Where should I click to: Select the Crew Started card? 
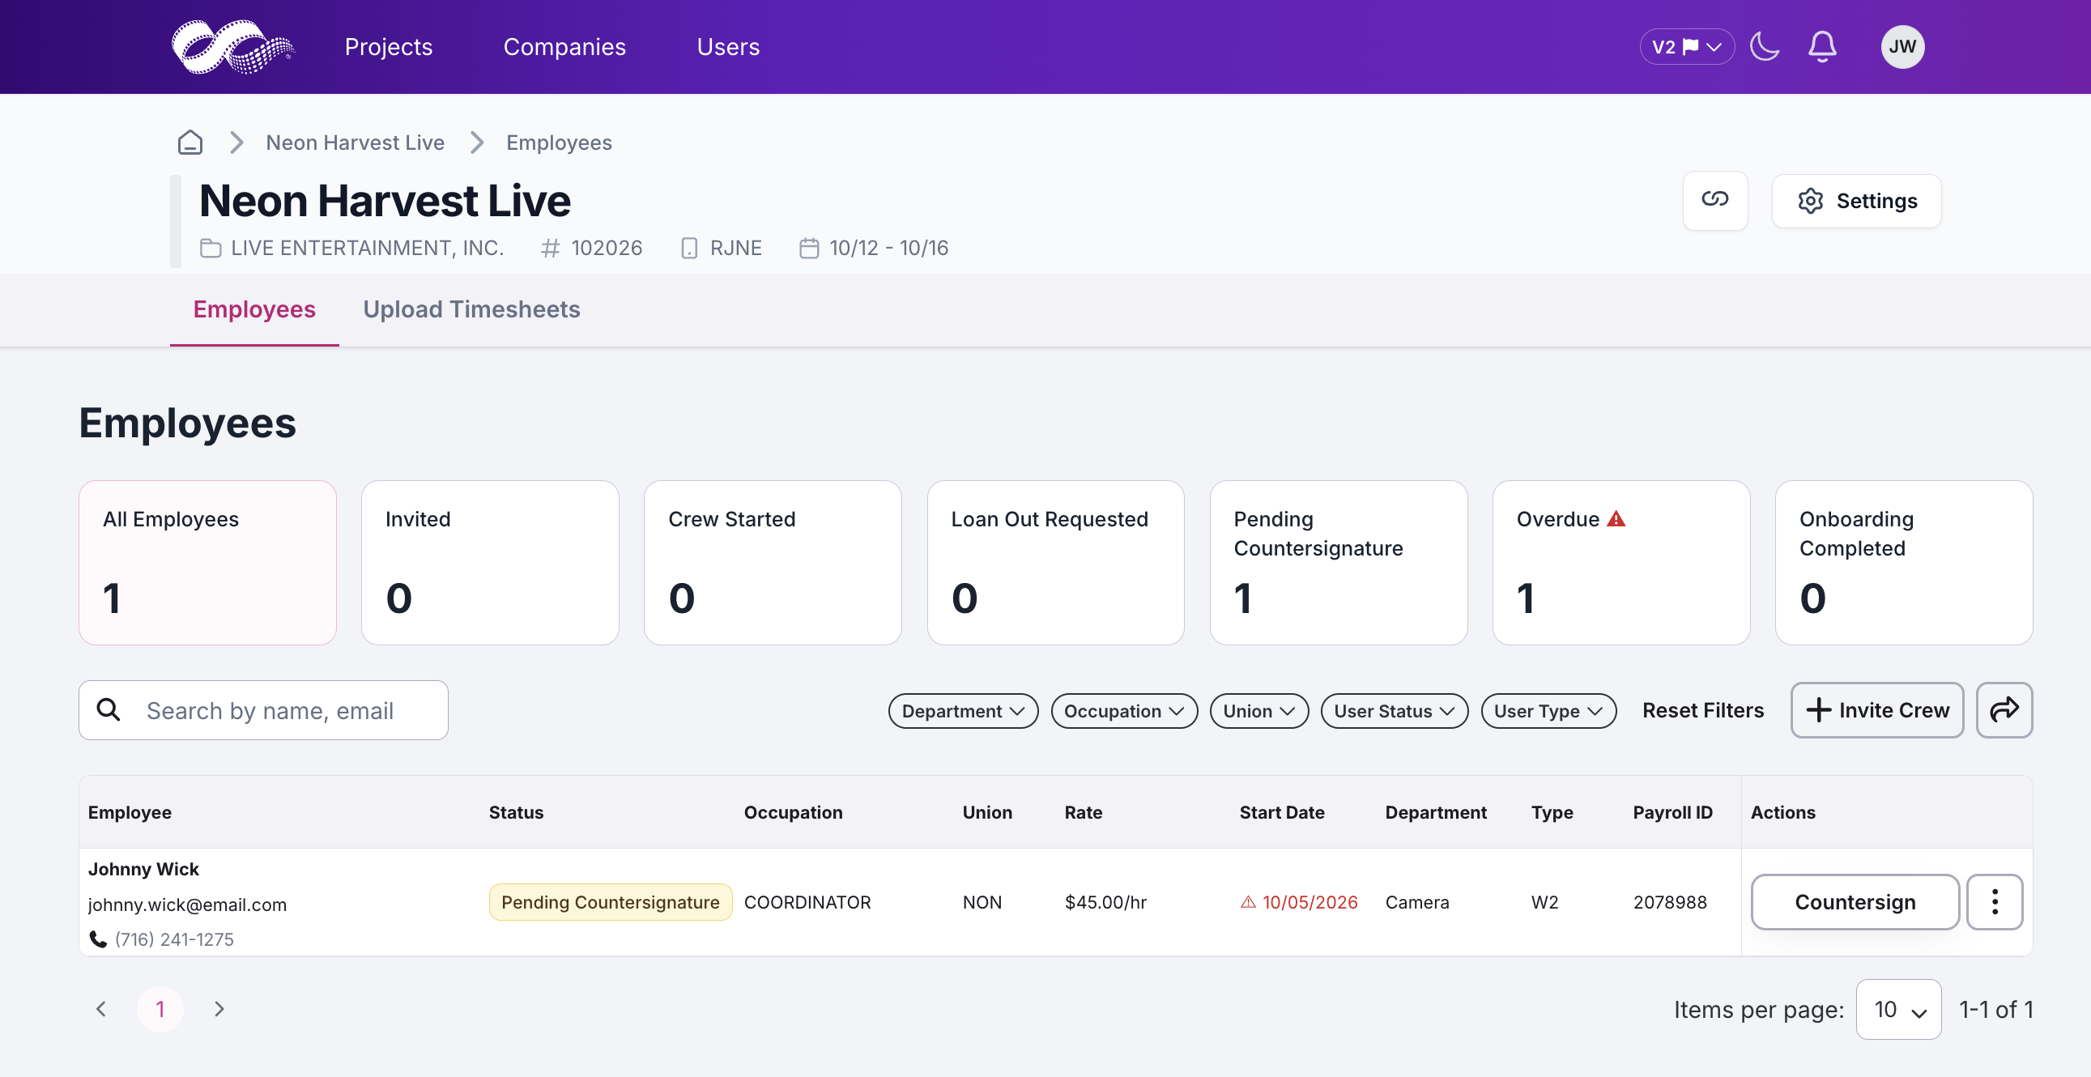coord(772,563)
